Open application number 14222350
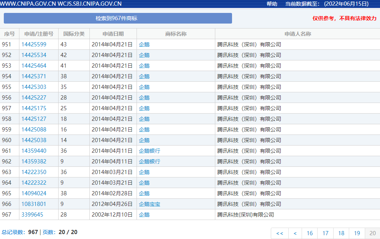 point(34,172)
